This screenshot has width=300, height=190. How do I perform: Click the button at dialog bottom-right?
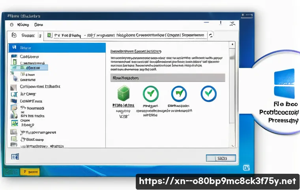pyautogui.click(x=220, y=158)
